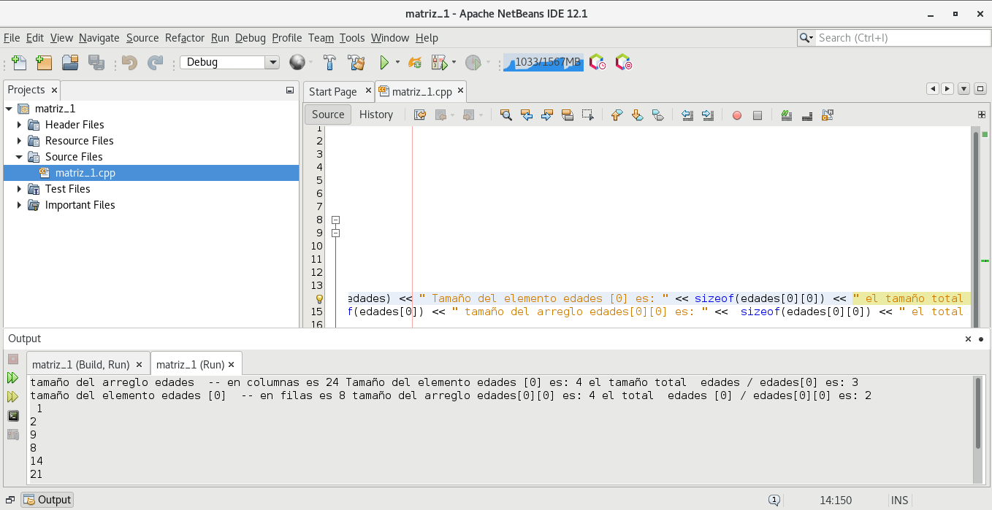Click the memory usage bar to run garbage collection

[543, 63]
